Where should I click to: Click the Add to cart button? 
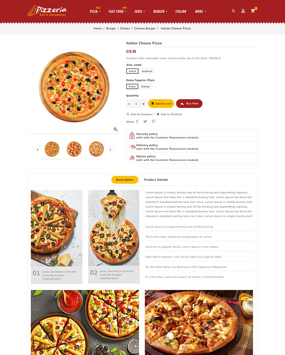click(x=161, y=104)
